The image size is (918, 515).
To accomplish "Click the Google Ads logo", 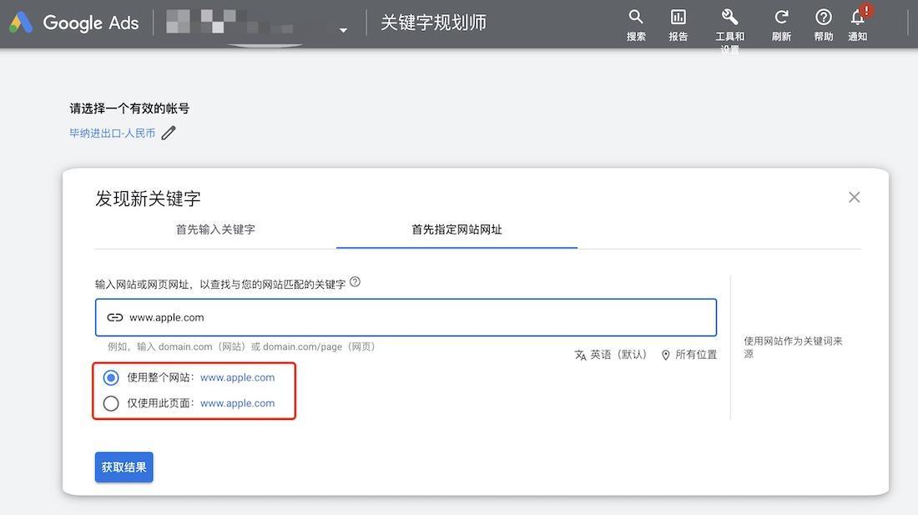I will coord(74,23).
